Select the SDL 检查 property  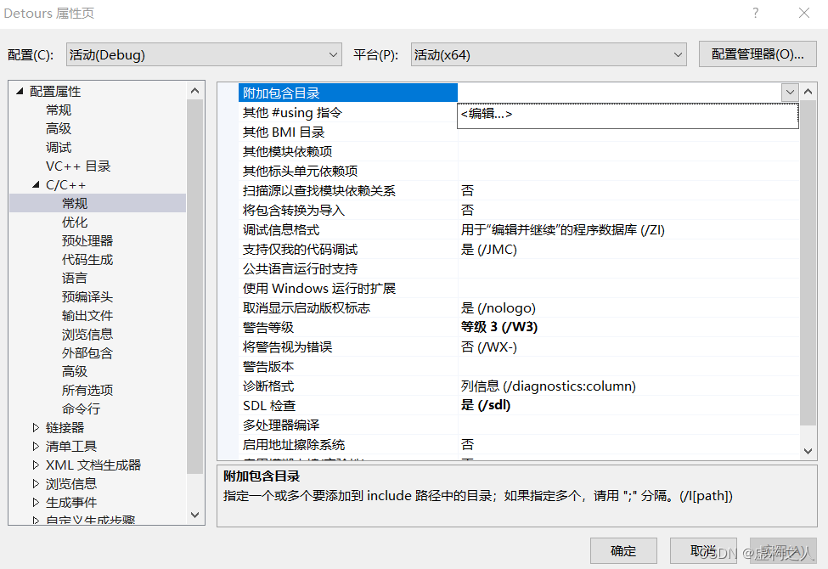(269, 406)
